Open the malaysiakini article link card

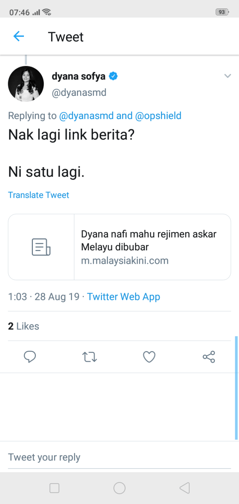tap(149, 247)
